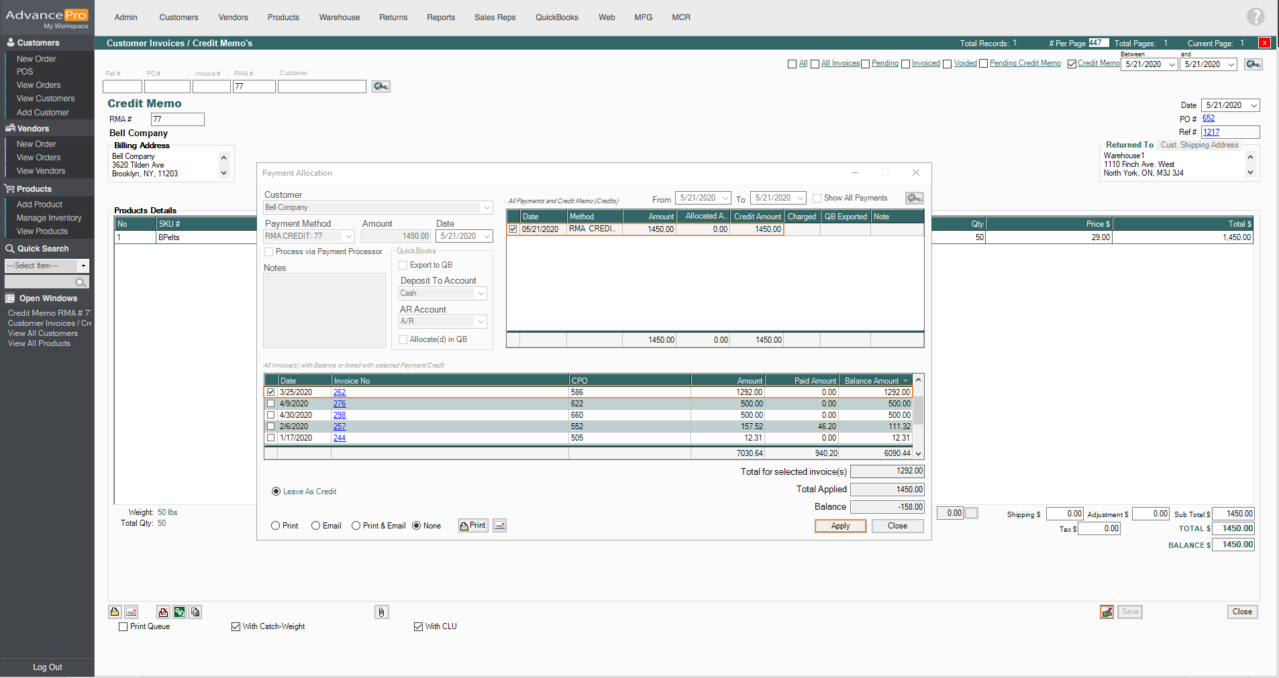Select the Print & Email radio option
This screenshot has width=1279, height=678.
pyautogui.click(x=356, y=526)
